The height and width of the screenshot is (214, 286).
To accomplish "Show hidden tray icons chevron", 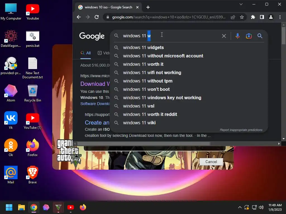I will [x=240, y=207].
